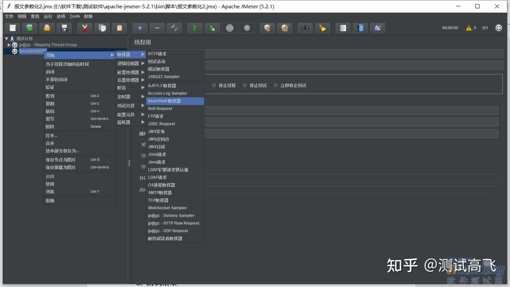The image size is (510, 287).
Task: Open the 文件 menu in menu bar
Action: (x=9, y=16)
